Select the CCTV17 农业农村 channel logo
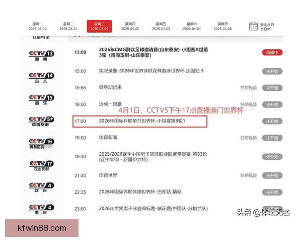The image size is (302, 242). [x=41, y=165]
